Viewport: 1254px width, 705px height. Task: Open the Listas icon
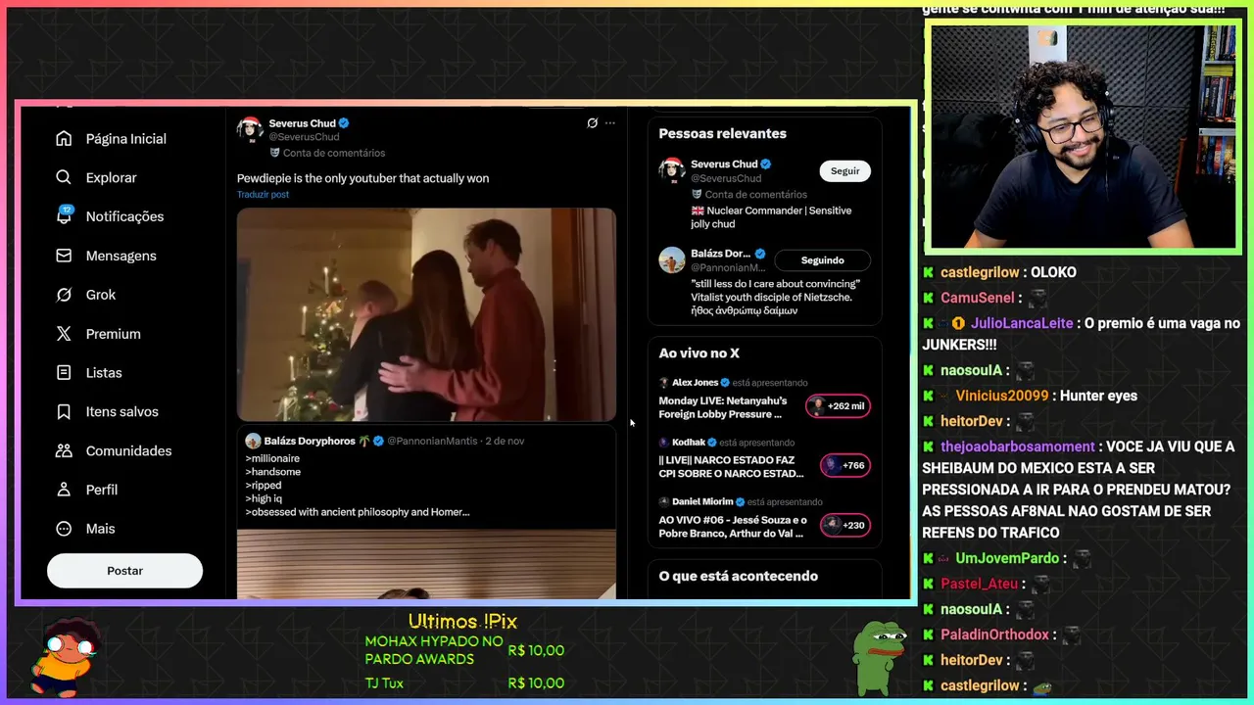click(64, 373)
